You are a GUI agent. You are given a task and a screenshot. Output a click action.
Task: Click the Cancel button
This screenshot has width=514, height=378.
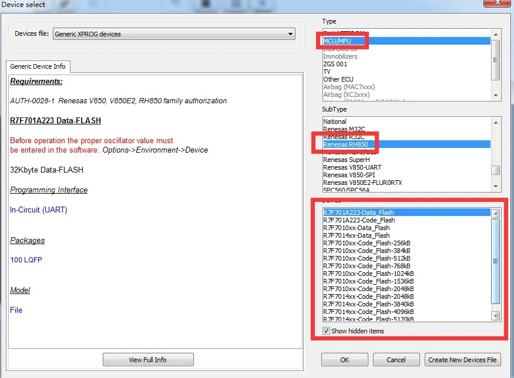point(396,360)
